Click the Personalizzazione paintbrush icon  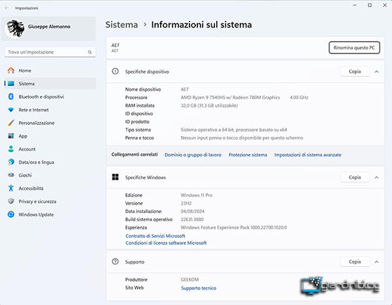(x=10, y=123)
